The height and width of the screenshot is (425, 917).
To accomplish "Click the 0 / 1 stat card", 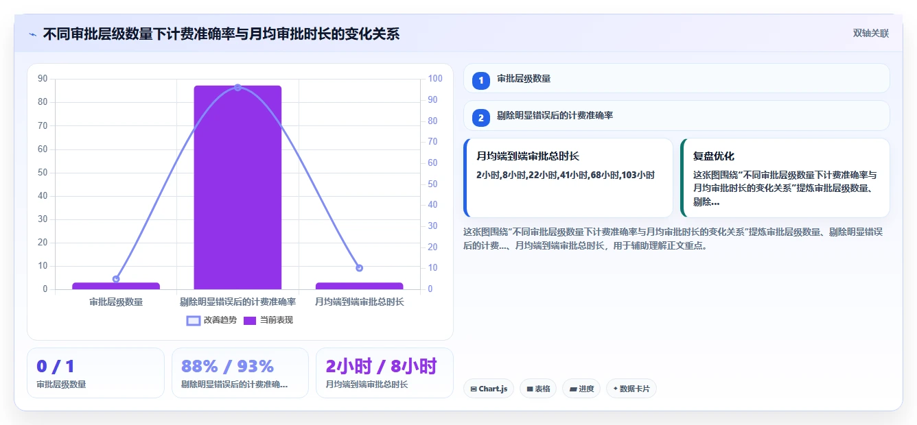I will pyautogui.click(x=95, y=373).
